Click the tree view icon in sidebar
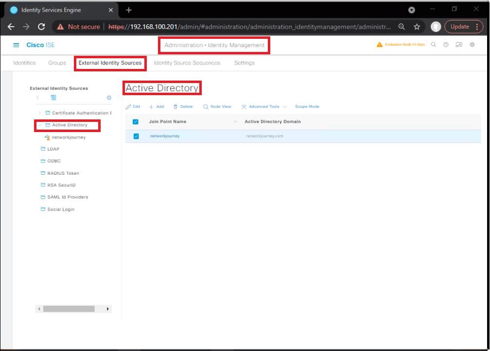Viewport: 490px width, 351px height. [53, 98]
